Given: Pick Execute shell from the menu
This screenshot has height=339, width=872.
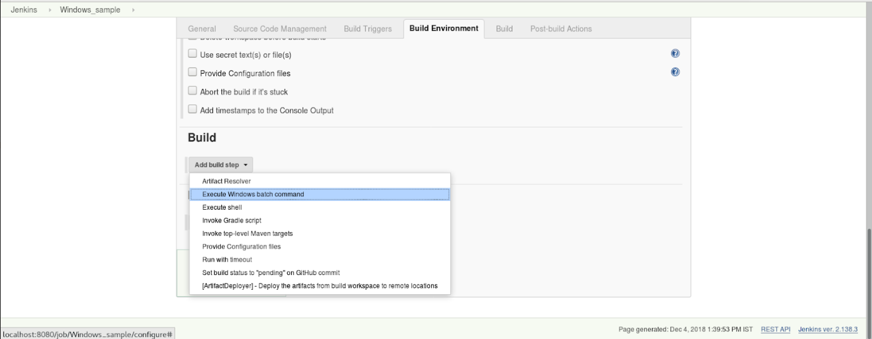Looking at the screenshot, I should pos(320,207).
